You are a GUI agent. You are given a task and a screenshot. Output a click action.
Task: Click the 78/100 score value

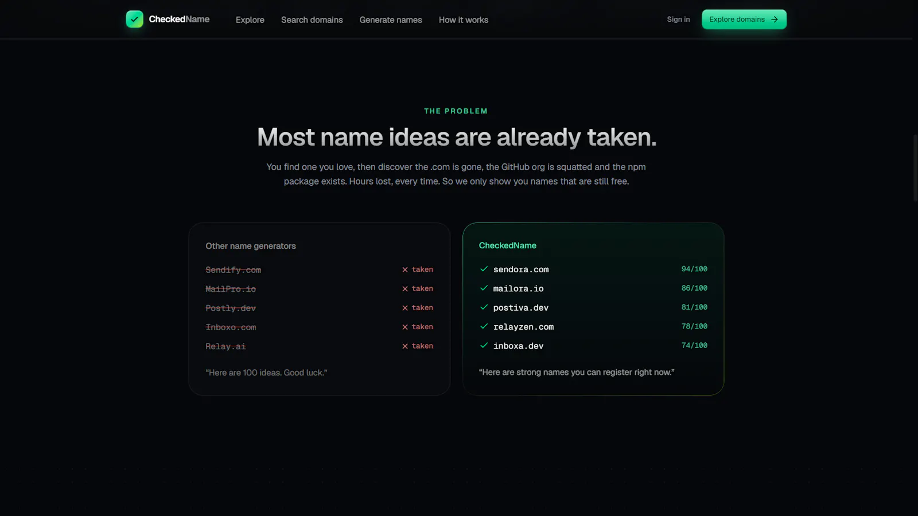[694, 326]
